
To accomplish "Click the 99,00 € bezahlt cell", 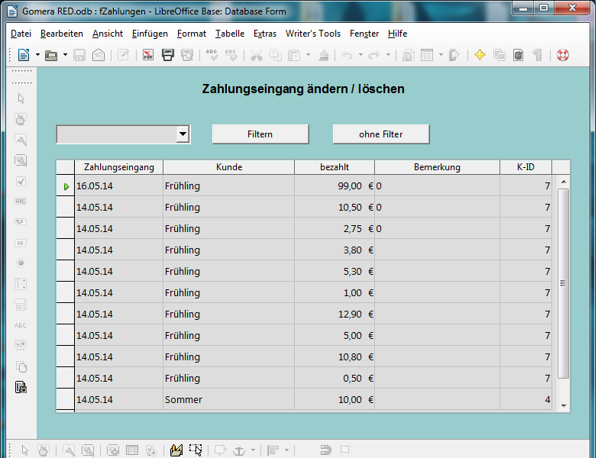I will point(334,185).
